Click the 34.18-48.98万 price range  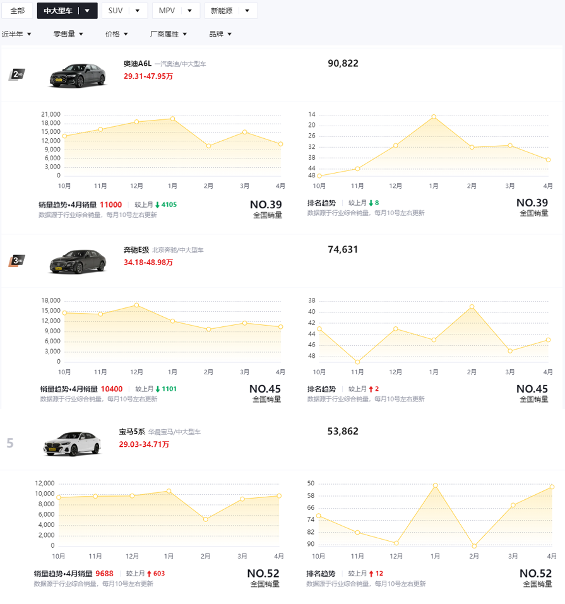[148, 263]
